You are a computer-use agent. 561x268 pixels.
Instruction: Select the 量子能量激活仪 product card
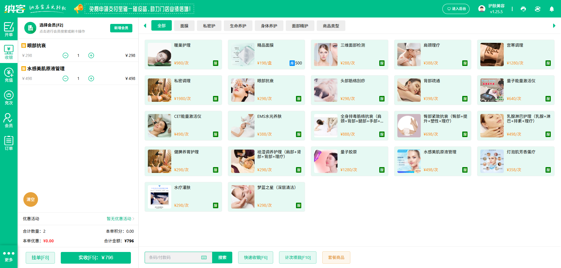[516, 90]
